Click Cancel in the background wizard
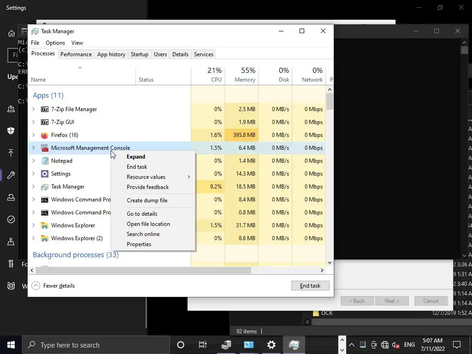 pyautogui.click(x=431, y=301)
